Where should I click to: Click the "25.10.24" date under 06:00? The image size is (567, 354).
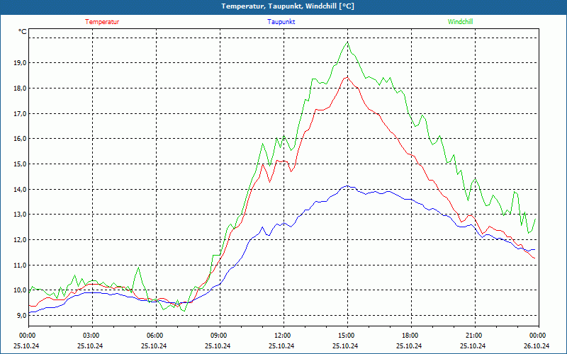click(154, 346)
